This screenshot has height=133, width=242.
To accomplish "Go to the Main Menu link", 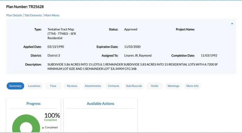I will (52, 15).
